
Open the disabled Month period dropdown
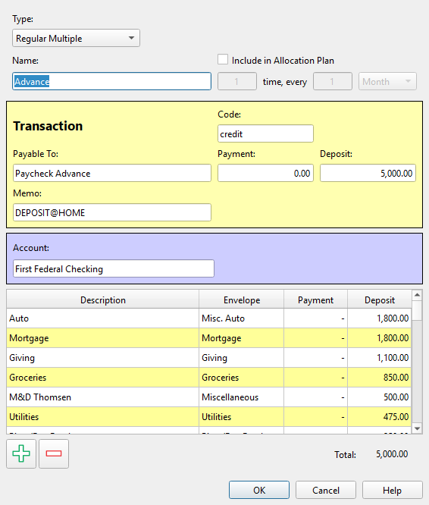(387, 81)
